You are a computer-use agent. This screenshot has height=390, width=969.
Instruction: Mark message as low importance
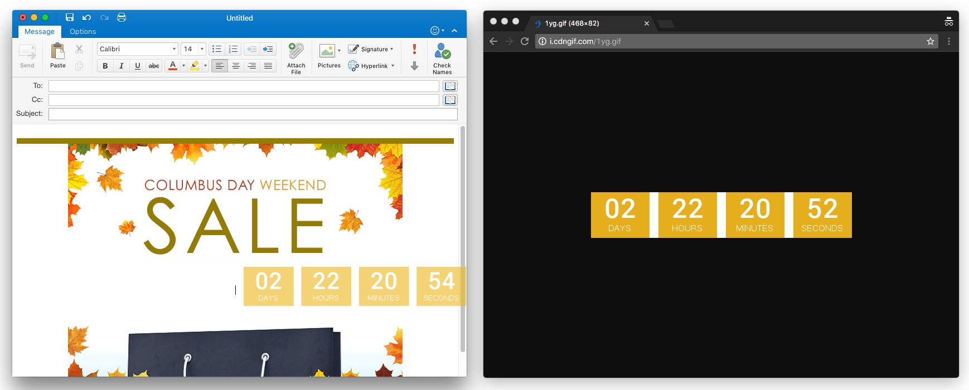point(414,66)
